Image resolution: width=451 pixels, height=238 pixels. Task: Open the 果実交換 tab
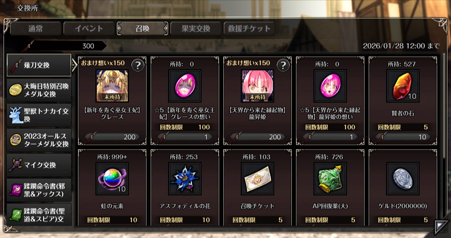click(196, 29)
